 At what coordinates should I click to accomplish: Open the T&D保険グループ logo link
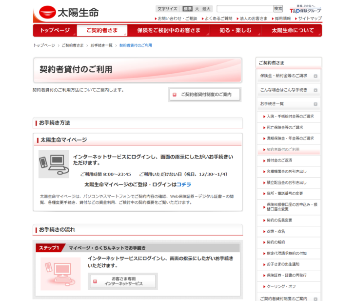point(305,9)
